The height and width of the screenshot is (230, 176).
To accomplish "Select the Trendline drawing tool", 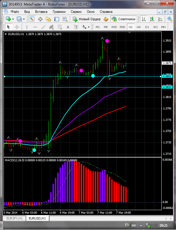I will coord(43,27).
